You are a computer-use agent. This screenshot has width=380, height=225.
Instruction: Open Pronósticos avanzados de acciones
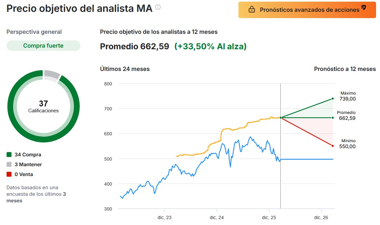(307, 10)
